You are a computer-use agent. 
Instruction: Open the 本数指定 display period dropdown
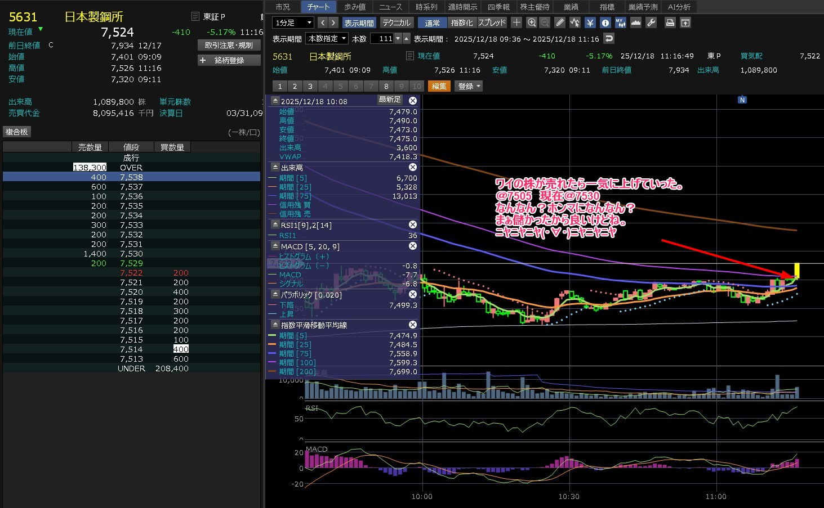click(327, 39)
